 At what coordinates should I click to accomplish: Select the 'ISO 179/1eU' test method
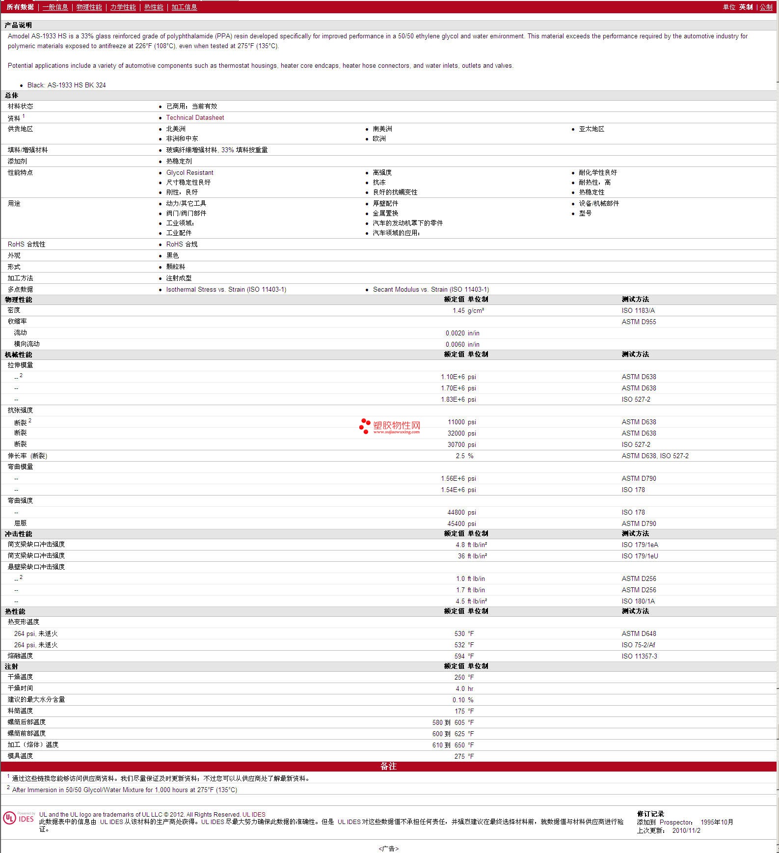(640, 556)
